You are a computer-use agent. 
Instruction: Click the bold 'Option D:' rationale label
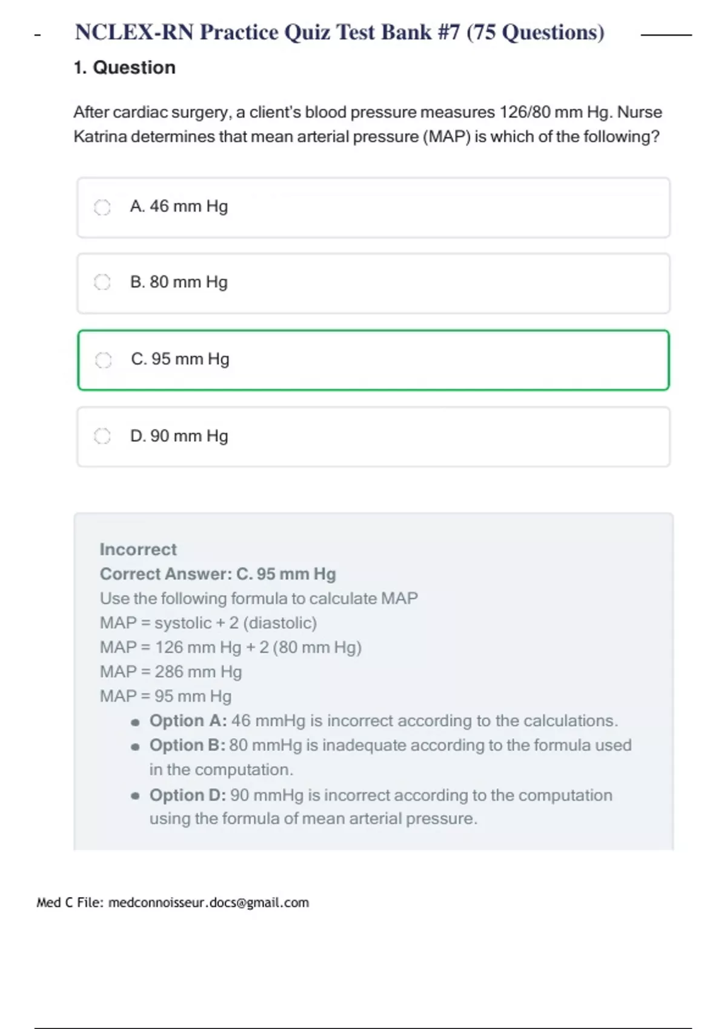(188, 795)
